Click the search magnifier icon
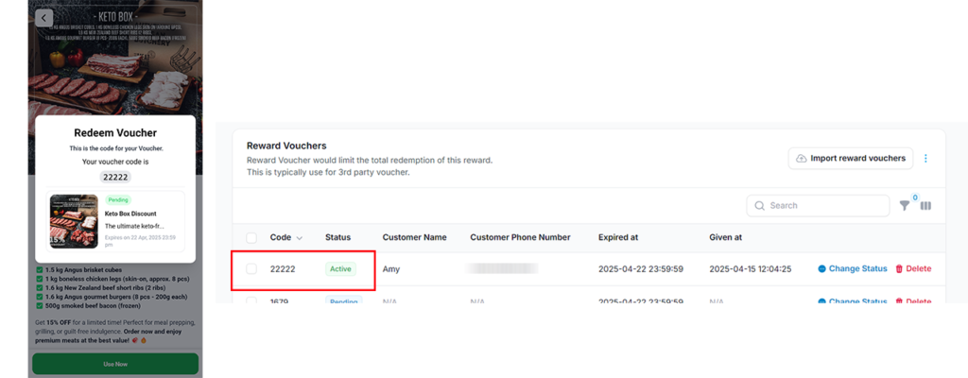The height and width of the screenshot is (378, 968). click(760, 206)
